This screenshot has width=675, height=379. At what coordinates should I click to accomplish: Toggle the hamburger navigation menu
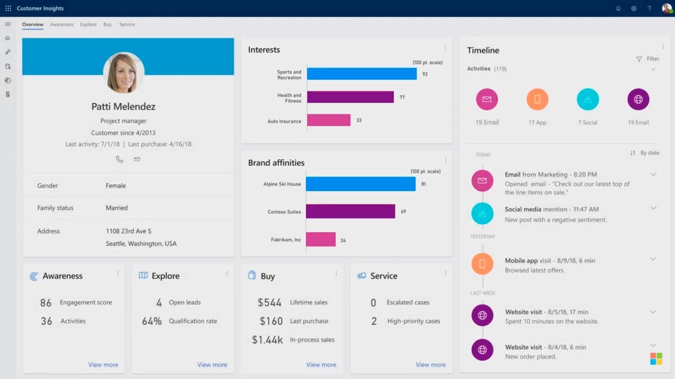tap(7, 24)
